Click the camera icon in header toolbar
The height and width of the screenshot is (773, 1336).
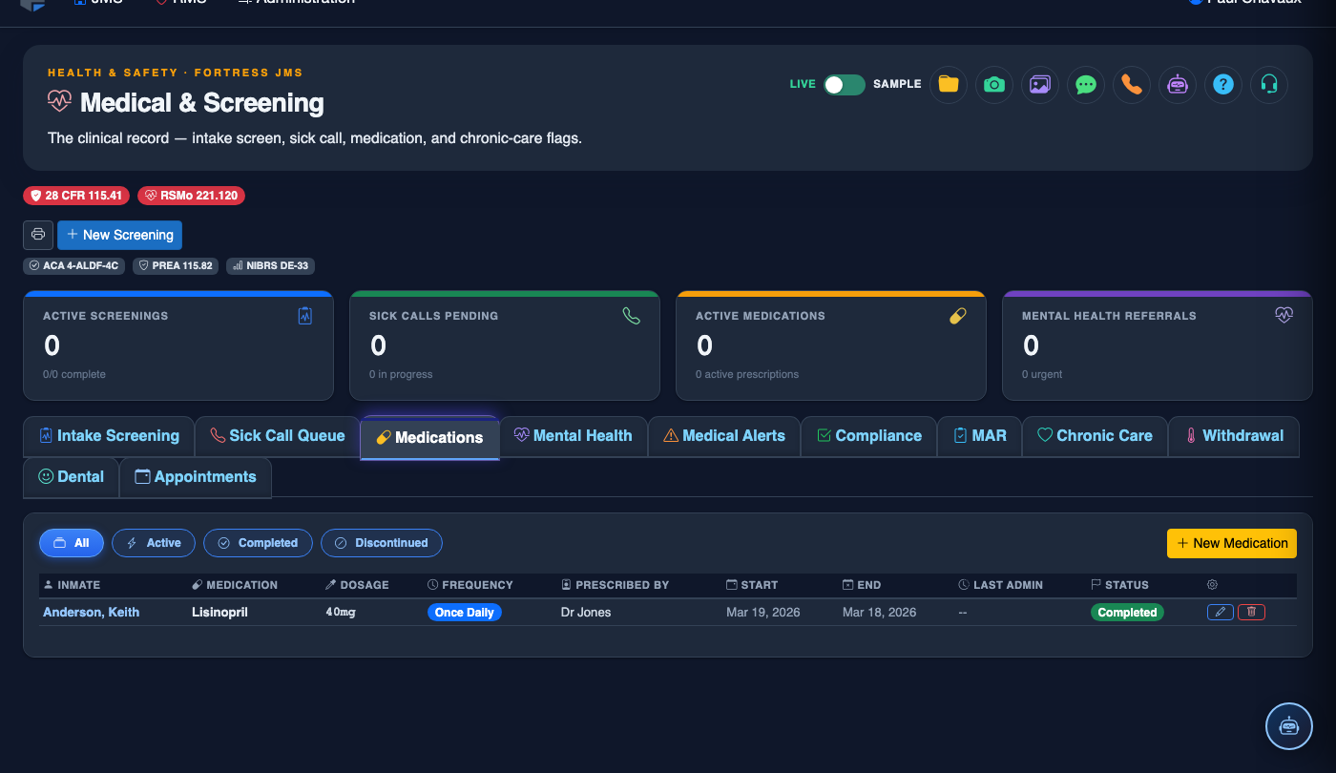click(993, 84)
